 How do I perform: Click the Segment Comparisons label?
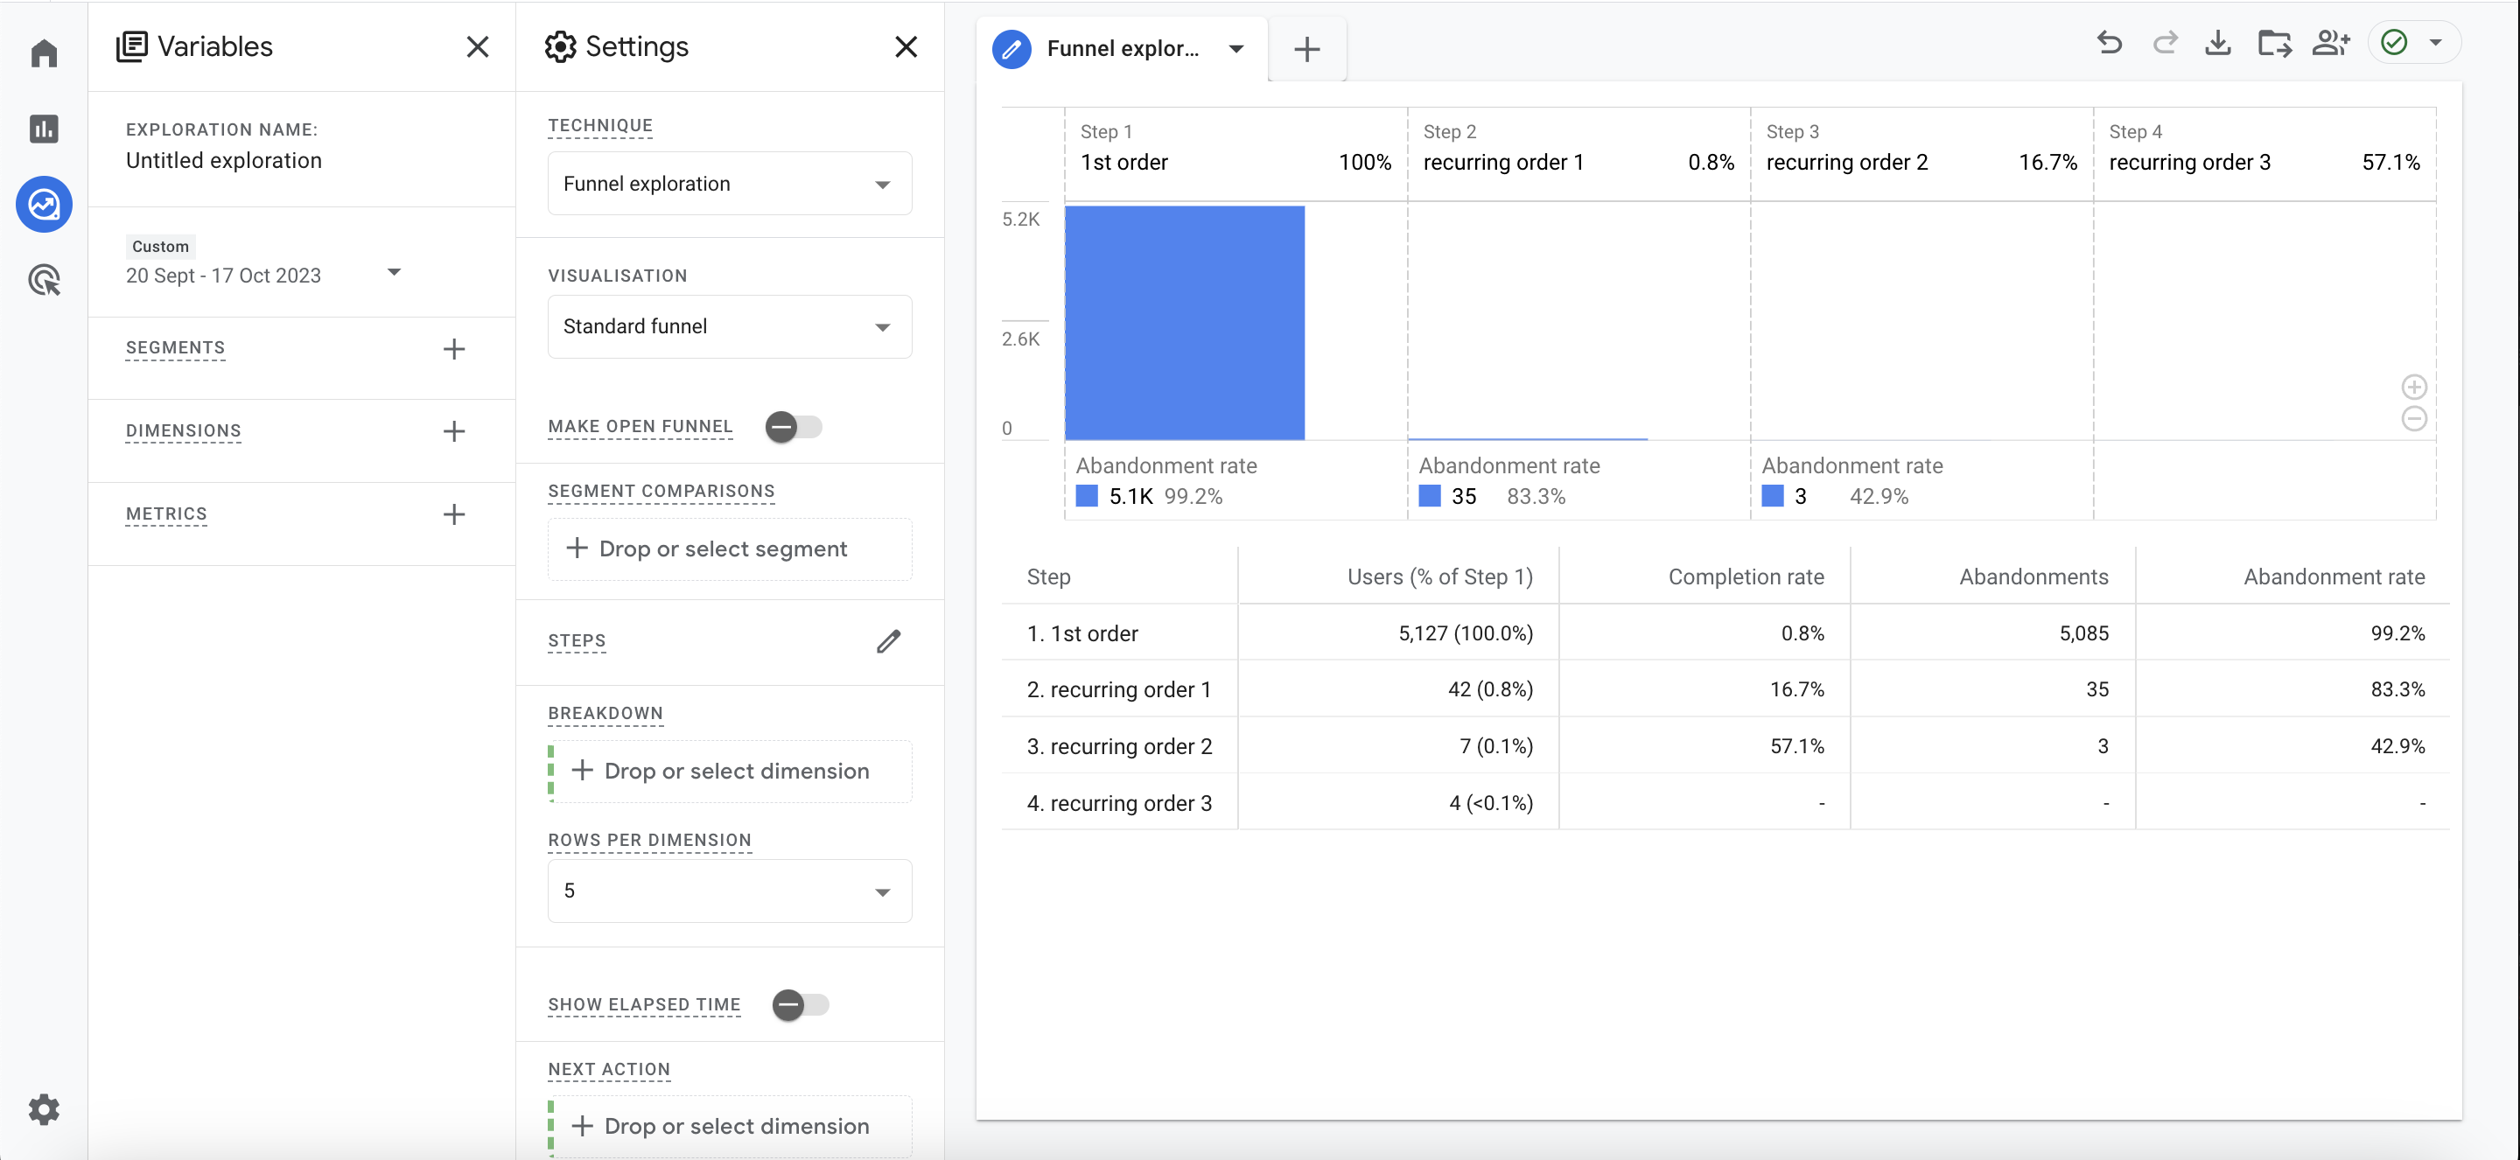[661, 491]
